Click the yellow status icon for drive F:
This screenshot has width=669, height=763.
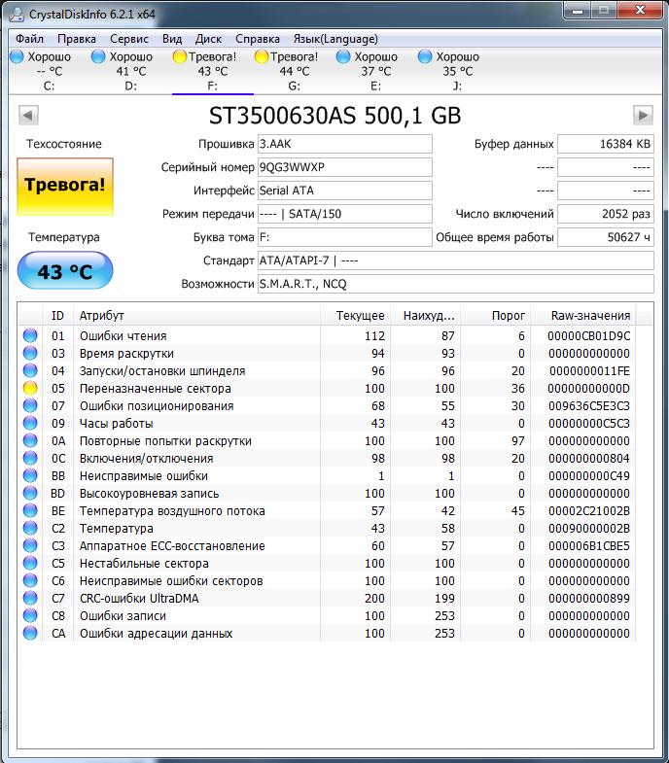[x=180, y=56]
